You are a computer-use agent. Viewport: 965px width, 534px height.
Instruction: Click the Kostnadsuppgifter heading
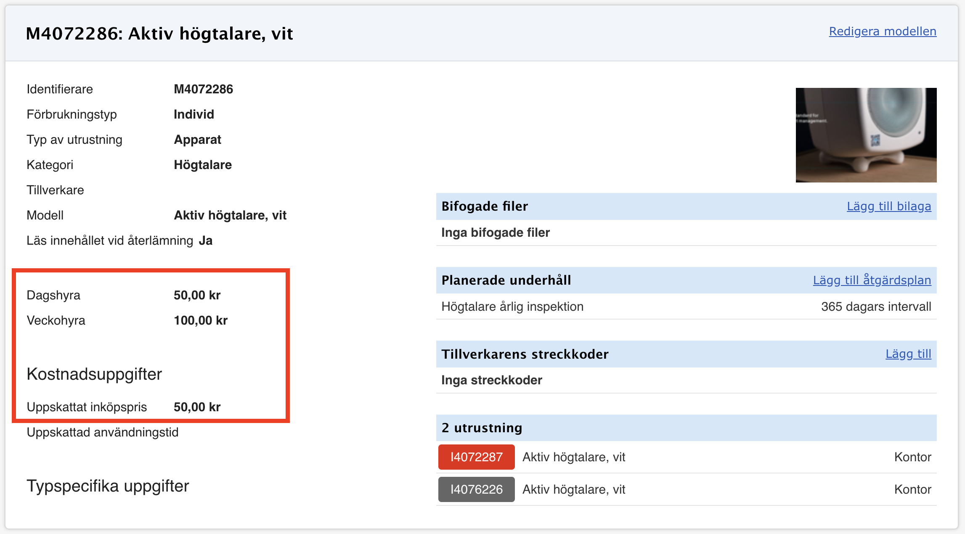pos(94,374)
